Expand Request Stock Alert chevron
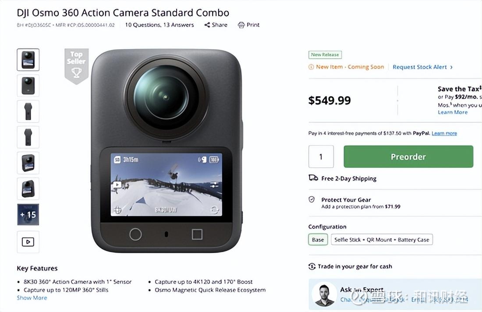The image size is (482, 312). coord(451,67)
